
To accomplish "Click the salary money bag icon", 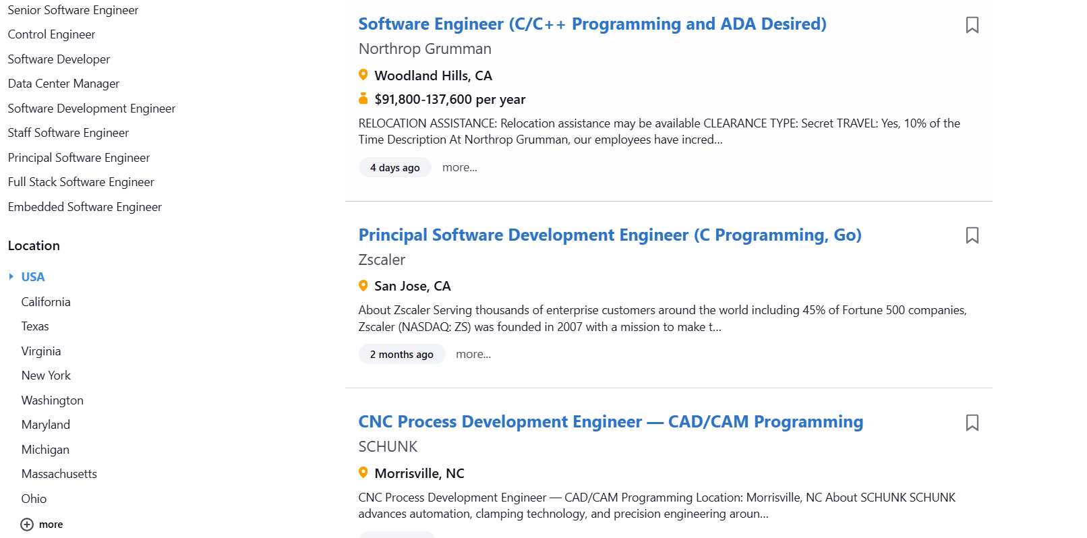I will (363, 99).
